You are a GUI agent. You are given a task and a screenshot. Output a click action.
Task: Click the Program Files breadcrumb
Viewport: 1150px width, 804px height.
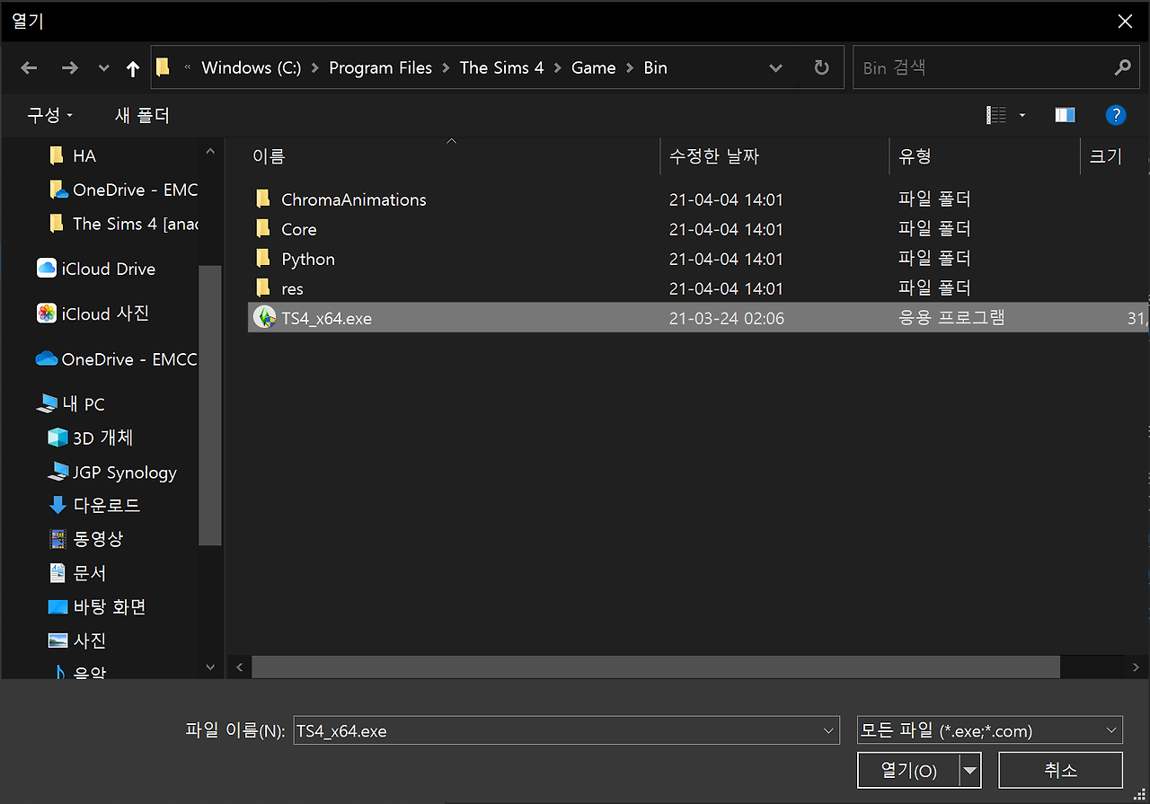pos(380,68)
